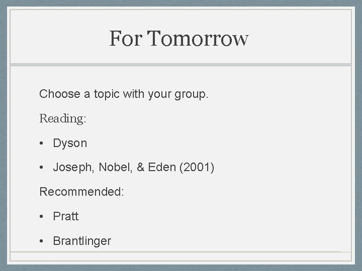Click the "Pratt" bullet item
Image resolution: width=362 pixels, height=271 pixels.
click(66, 216)
